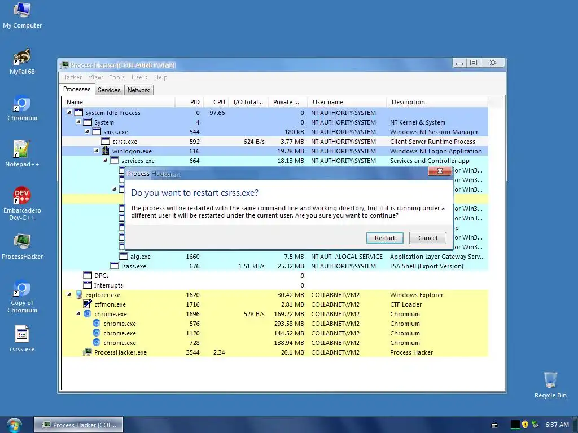Click the chrome.exe 1696 Chromium icon
Image resolution: width=578 pixels, height=433 pixels.
[87, 313]
